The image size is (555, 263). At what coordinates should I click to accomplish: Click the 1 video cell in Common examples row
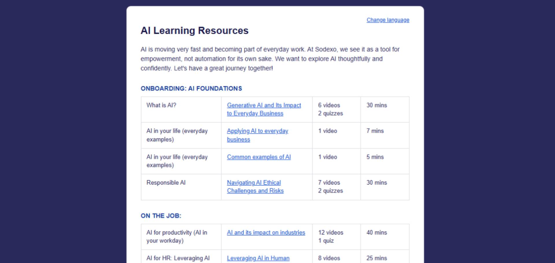(336, 161)
